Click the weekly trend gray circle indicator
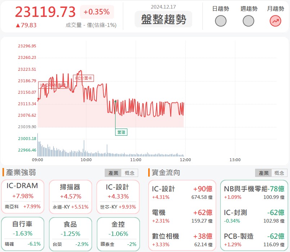290x252 pixels. pyautogui.click(x=248, y=21)
